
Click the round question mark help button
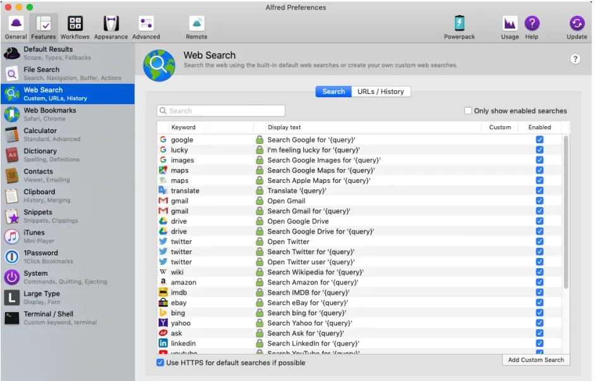575,59
